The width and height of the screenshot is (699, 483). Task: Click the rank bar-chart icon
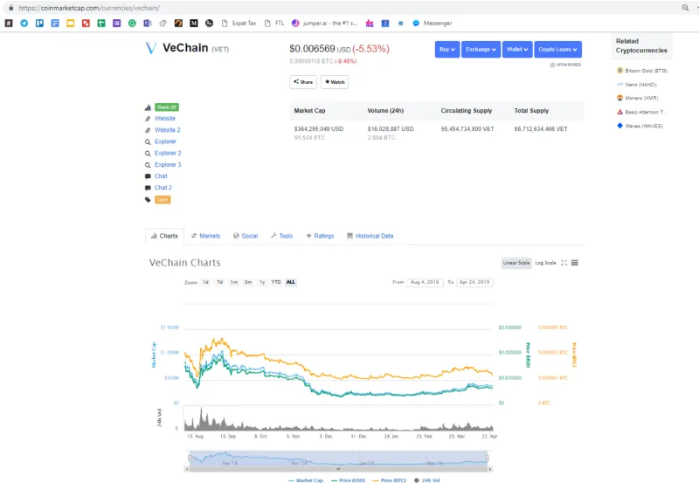point(148,107)
